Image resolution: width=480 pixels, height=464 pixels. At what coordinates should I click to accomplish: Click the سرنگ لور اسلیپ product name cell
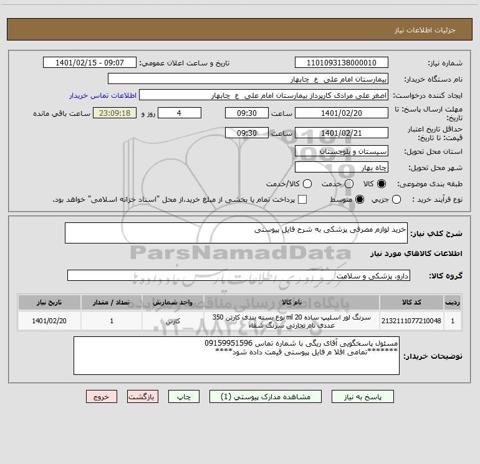(292, 321)
